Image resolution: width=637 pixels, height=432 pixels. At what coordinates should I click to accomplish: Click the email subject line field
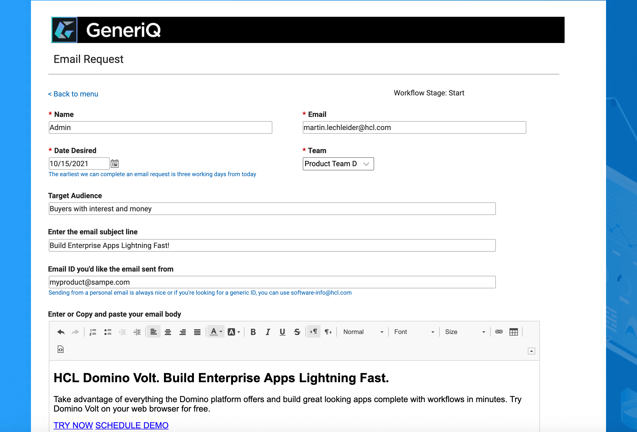(272, 245)
